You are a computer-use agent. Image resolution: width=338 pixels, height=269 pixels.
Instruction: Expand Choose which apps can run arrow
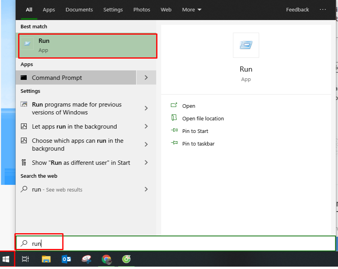(x=146, y=144)
